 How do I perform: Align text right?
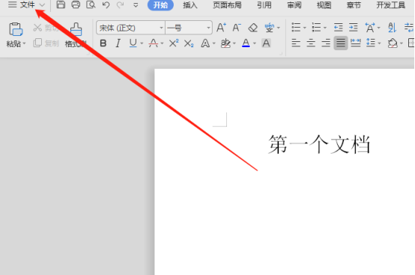tap(326, 43)
